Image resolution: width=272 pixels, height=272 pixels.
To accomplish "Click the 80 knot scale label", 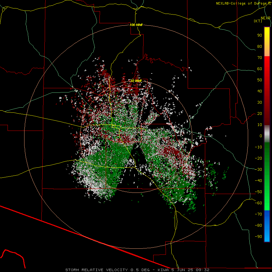I will [x=260, y=47].
